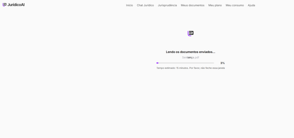Open the Jurisprudência menu item
Screen dimensions: 294x138
pyautogui.click(x=167, y=5)
